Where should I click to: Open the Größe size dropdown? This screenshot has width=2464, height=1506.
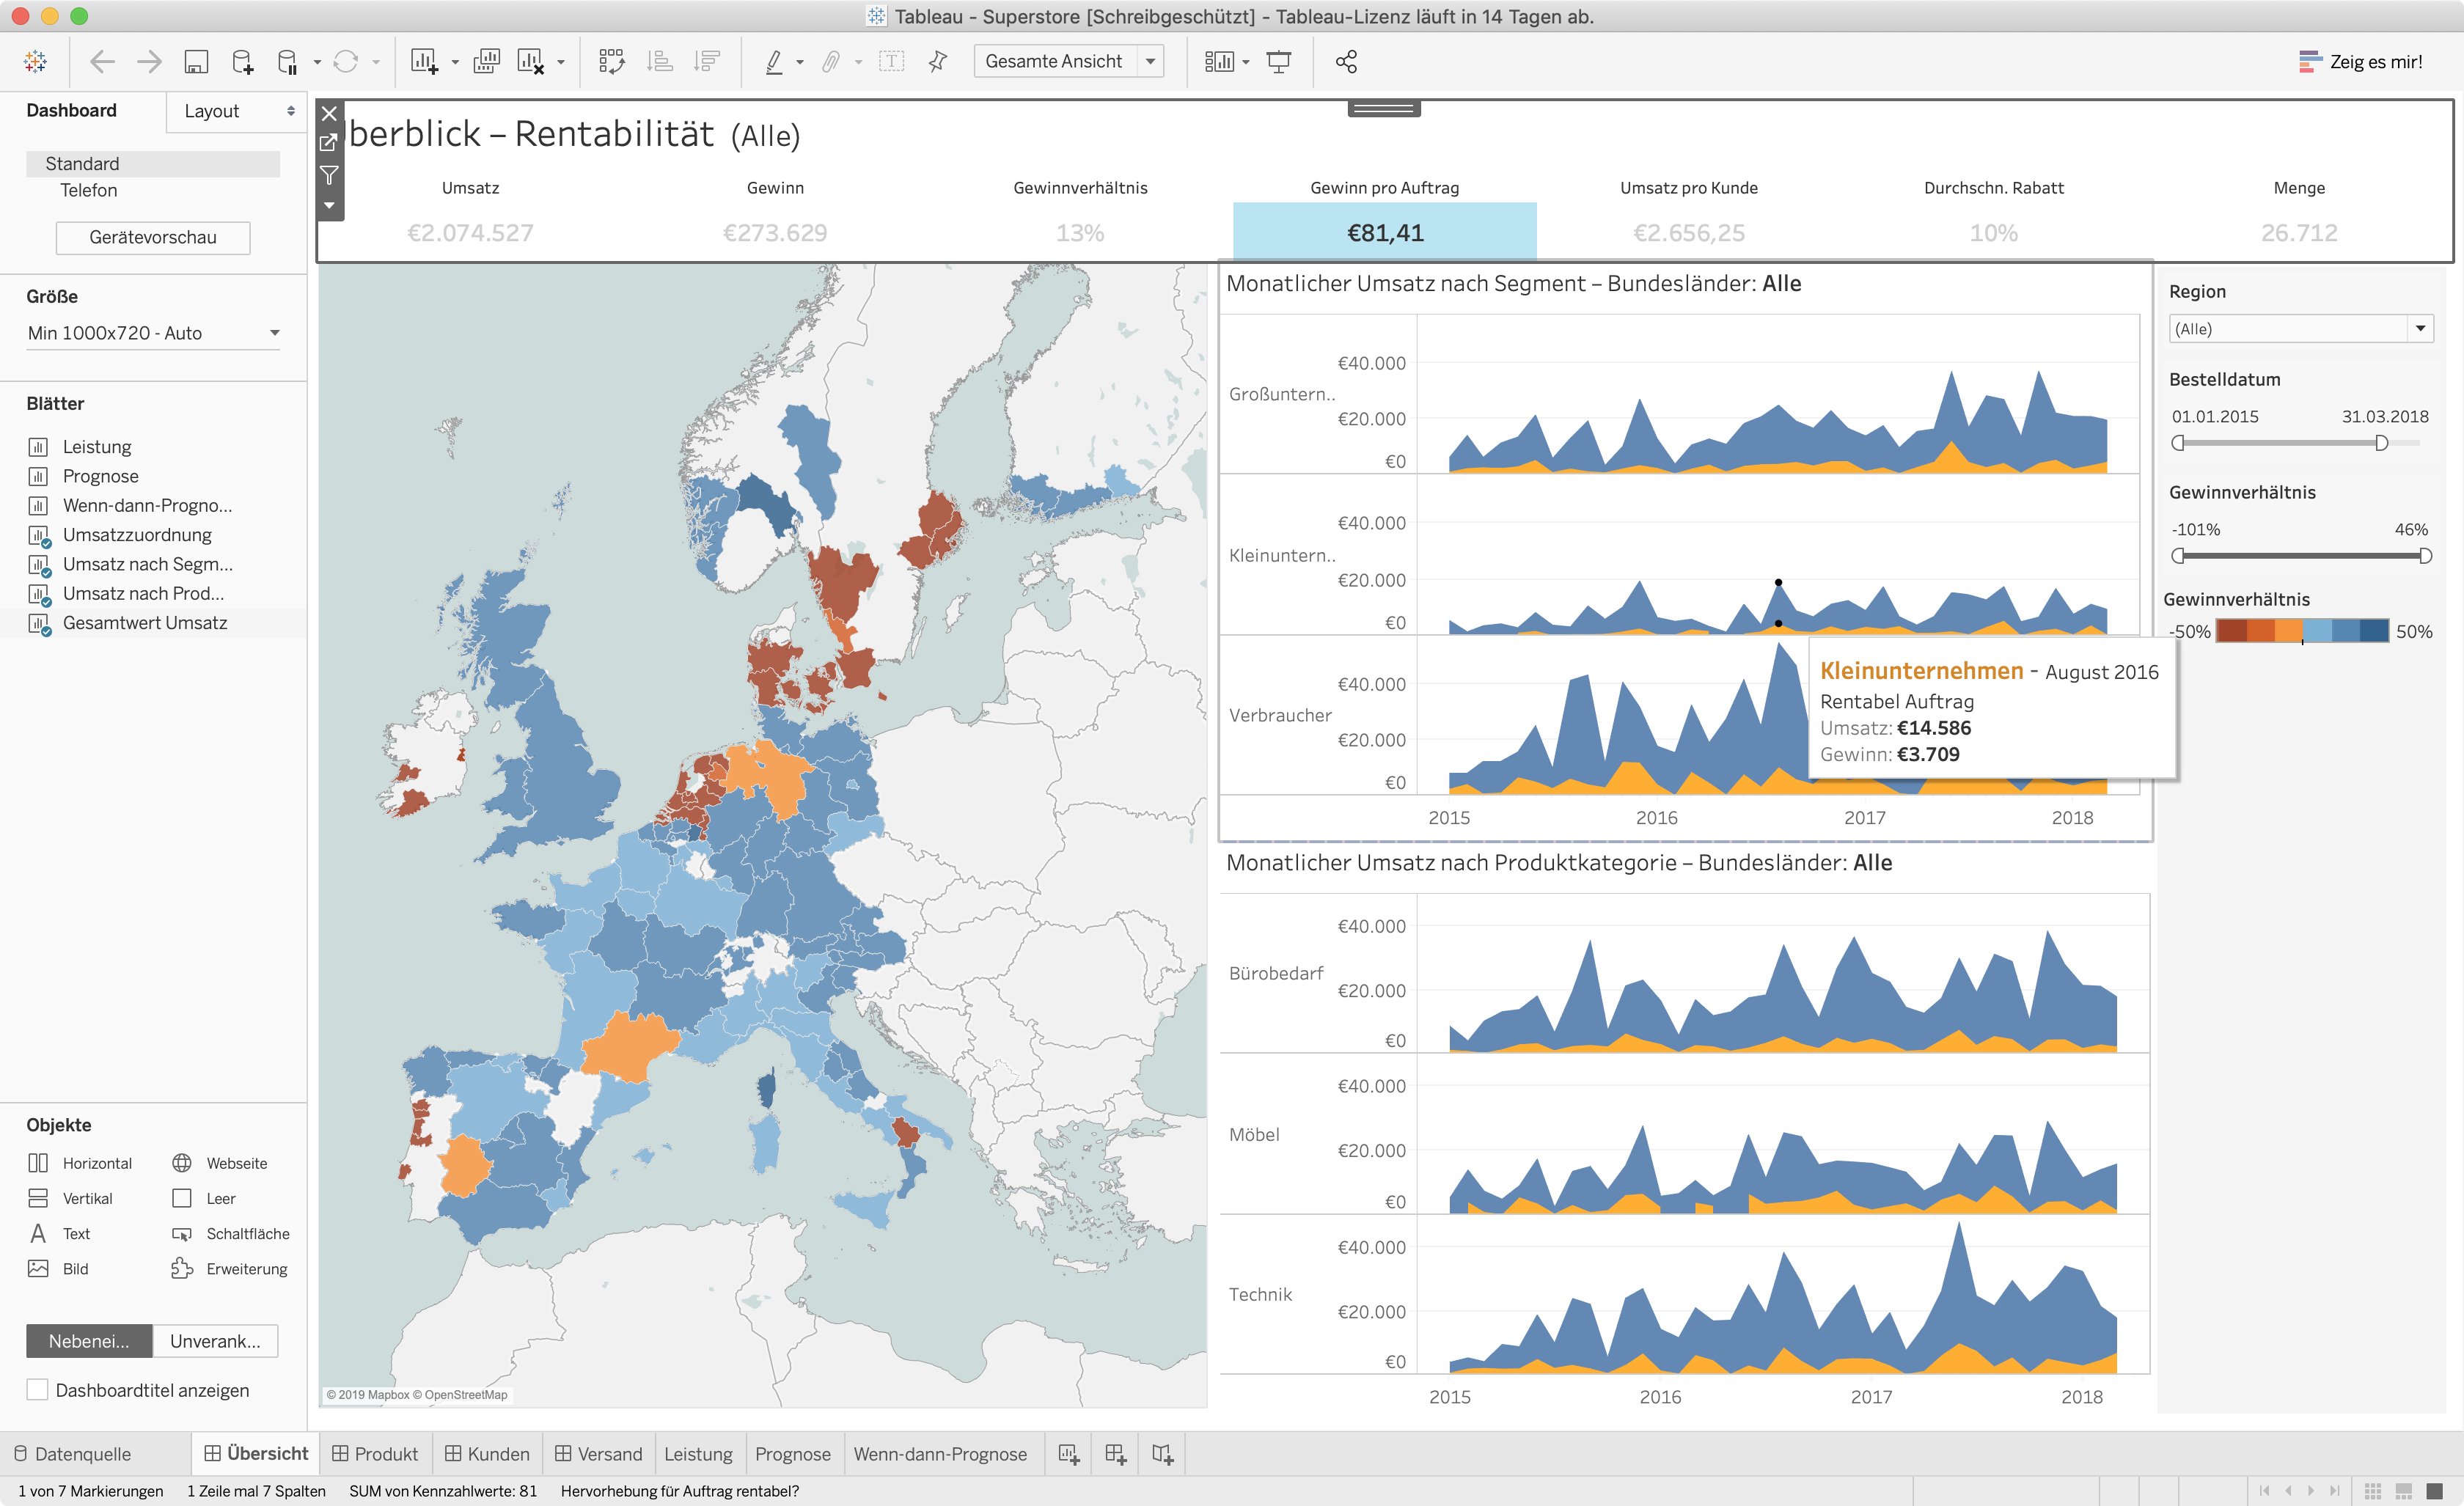tap(153, 333)
